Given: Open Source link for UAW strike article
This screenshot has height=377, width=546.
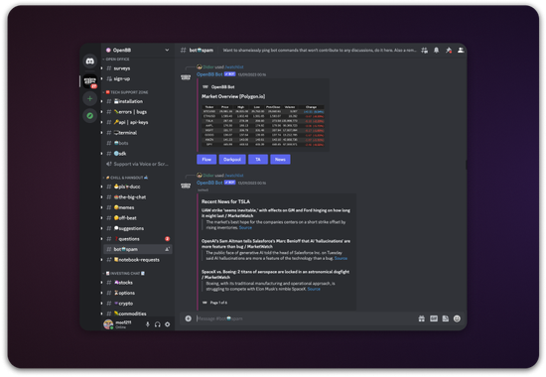Looking at the screenshot, I should pos(245,227).
